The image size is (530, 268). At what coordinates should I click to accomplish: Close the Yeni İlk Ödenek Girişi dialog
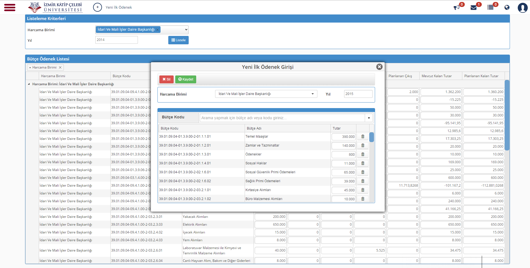[379, 67]
